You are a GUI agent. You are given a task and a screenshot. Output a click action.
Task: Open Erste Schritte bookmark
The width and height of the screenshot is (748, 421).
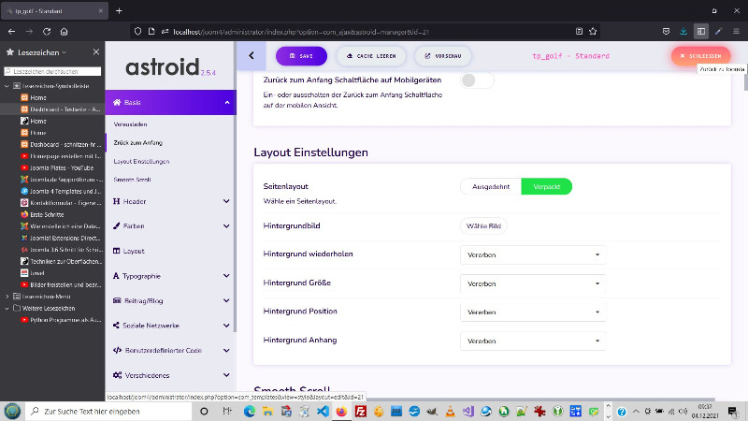[x=47, y=215]
